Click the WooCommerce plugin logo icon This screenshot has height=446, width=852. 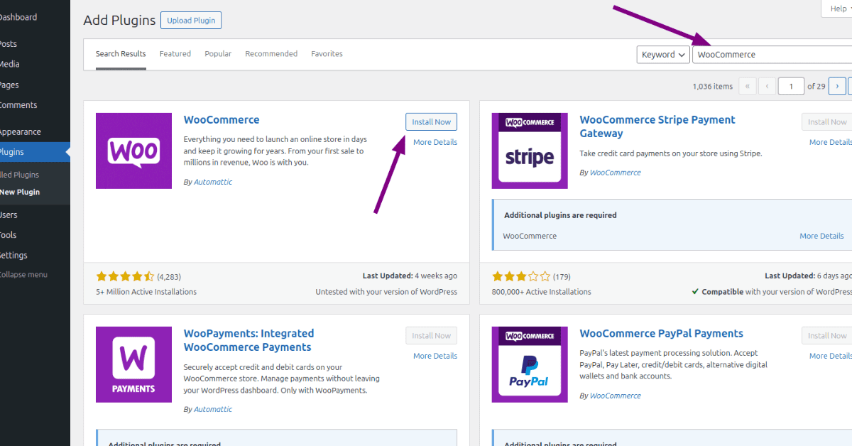pos(133,151)
